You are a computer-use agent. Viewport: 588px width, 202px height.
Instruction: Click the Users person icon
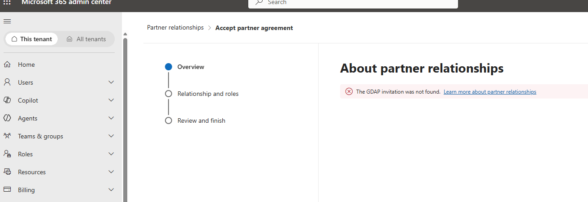(7, 82)
